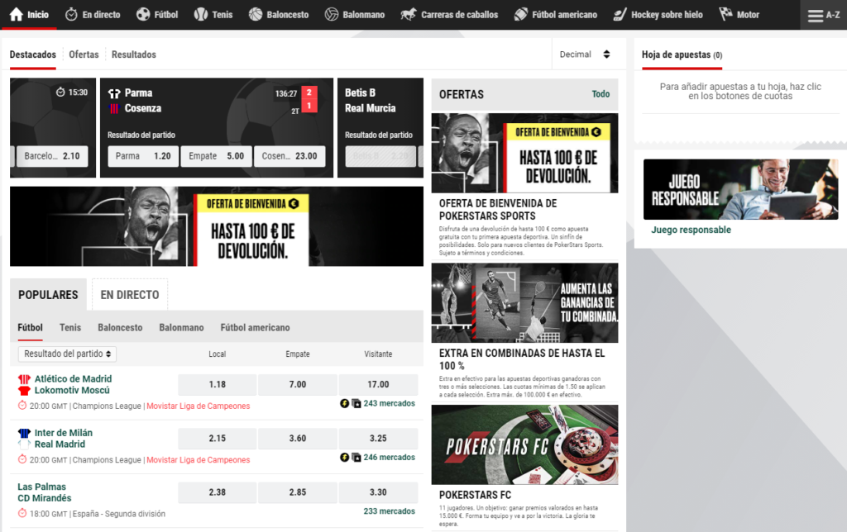This screenshot has width=847, height=532.
Task: Select Lokomotiv Moscú odds 17.00
Action: tap(378, 385)
